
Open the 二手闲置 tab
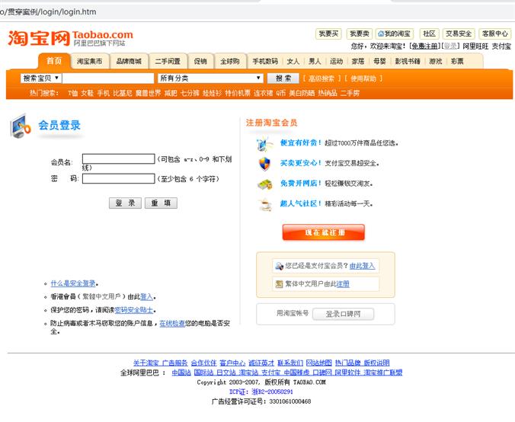pyautogui.click(x=168, y=62)
